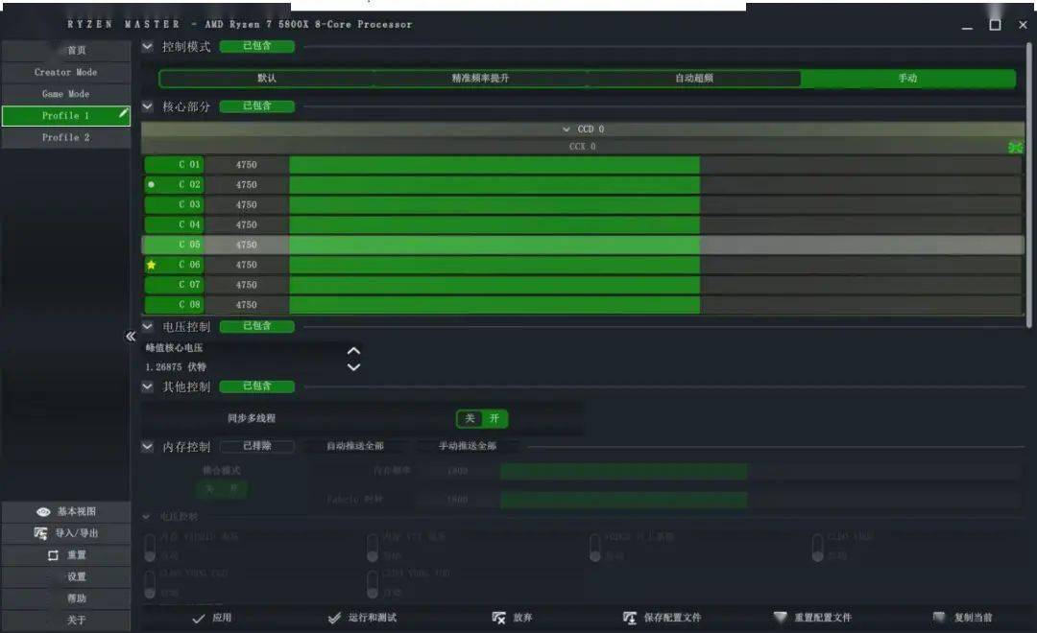Switch to Game Mode profile

click(x=66, y=94)
